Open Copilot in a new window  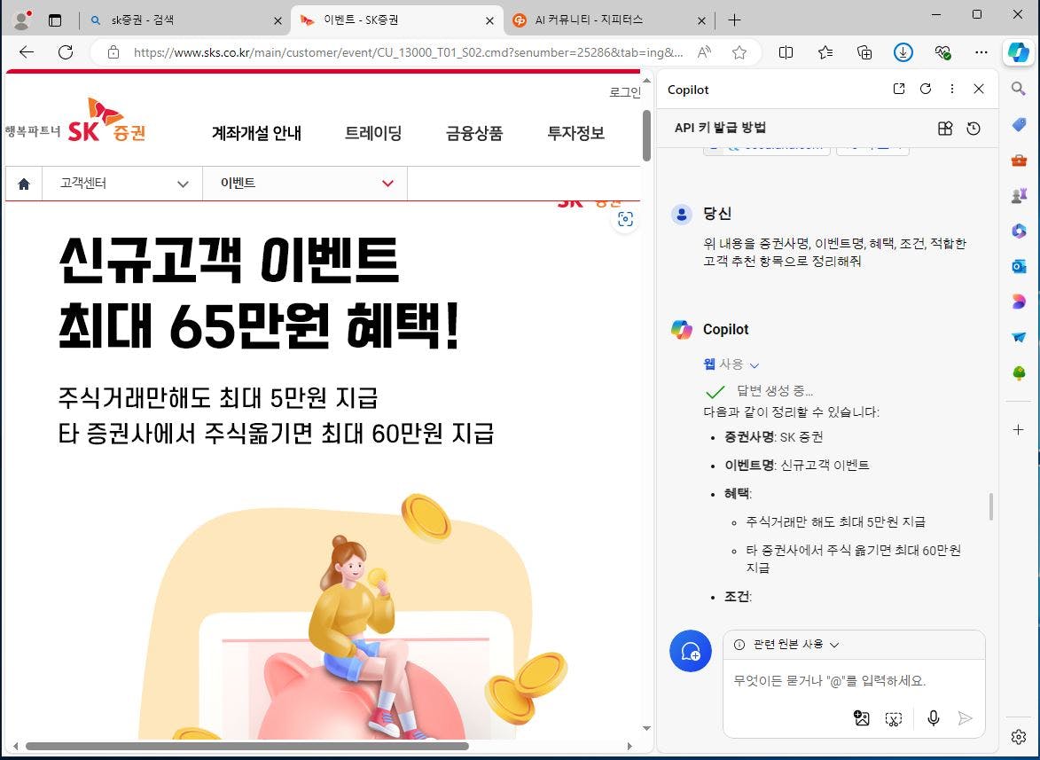click(x=899, y=89)
